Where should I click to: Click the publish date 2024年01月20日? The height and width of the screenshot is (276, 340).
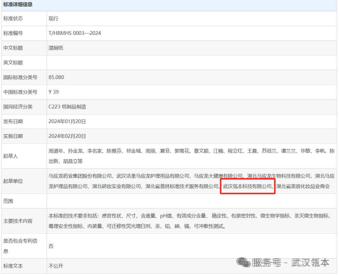[x=67, y=121]
